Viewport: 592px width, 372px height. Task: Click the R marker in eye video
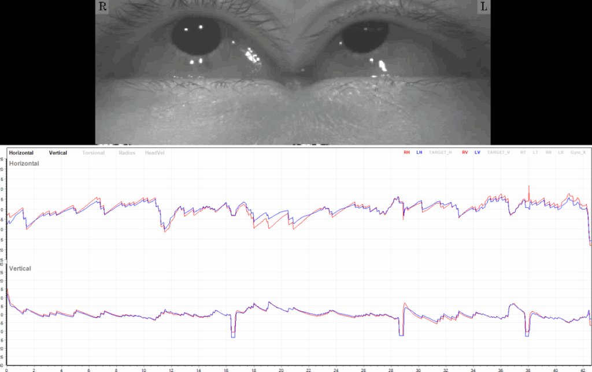[103, 8]
